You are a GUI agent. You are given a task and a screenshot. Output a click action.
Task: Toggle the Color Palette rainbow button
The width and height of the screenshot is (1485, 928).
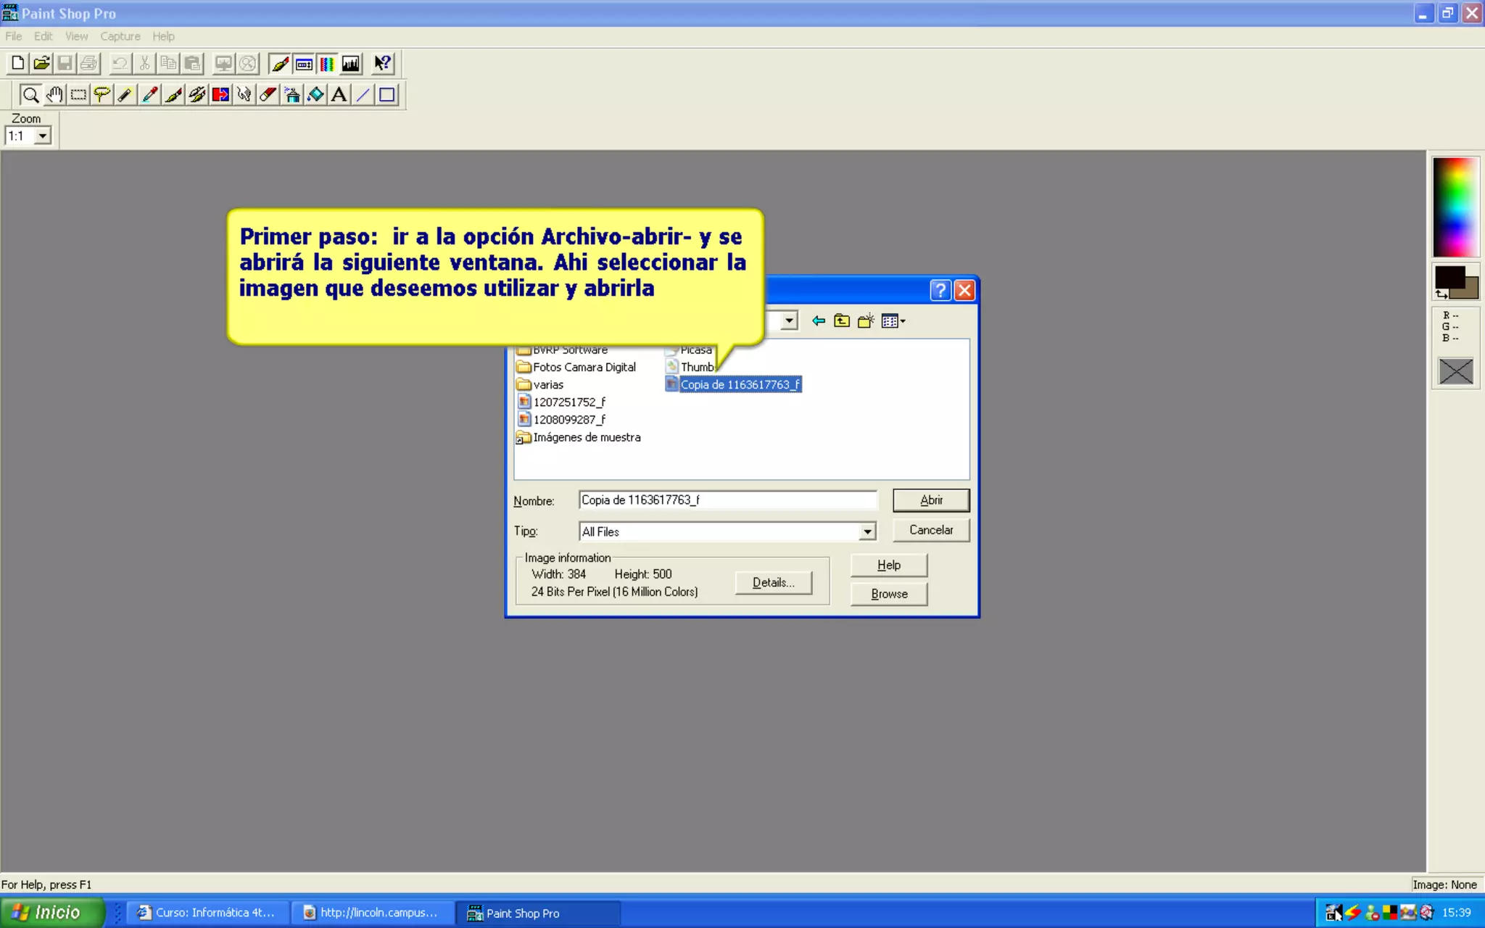pos(328,64)
